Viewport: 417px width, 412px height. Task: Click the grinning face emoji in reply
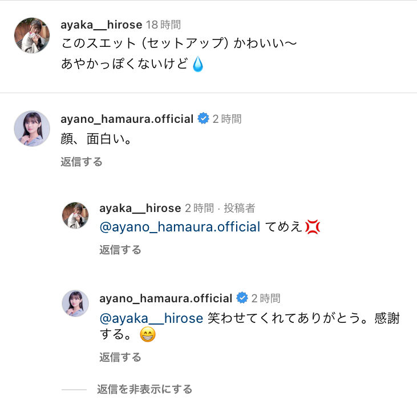click(148, 335)
